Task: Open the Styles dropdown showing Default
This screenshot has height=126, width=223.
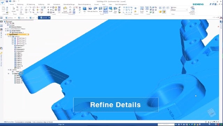Action: coord(179,10)
